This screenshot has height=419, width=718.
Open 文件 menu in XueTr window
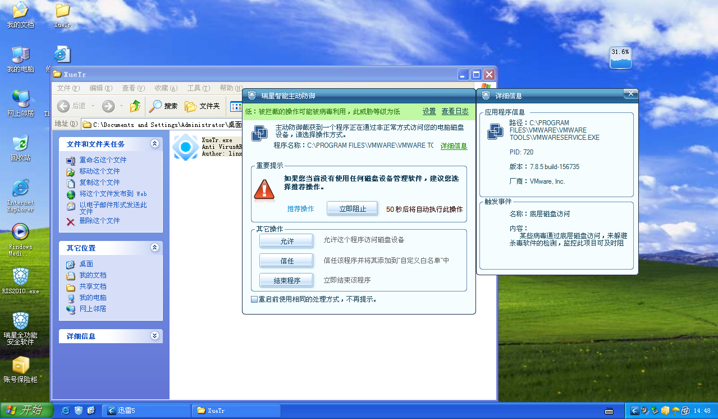click(68, 88)
